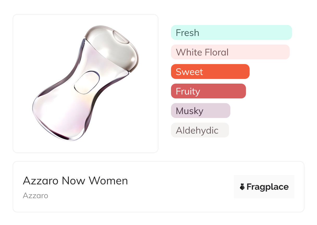The width and height of the screenshot is (317, 225).
Task: Click the oval window on bottle center
Action: 87,82
